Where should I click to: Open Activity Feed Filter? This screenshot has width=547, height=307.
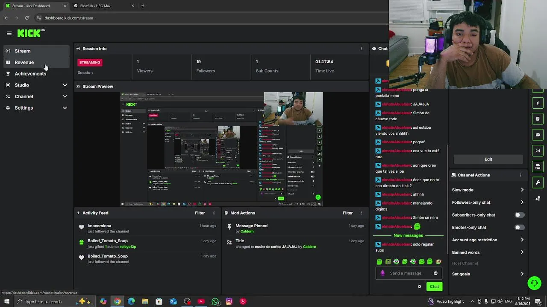point(200,213)
